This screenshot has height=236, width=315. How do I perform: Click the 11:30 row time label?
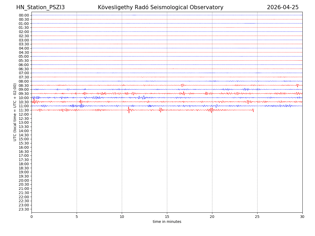click(24, 110)
